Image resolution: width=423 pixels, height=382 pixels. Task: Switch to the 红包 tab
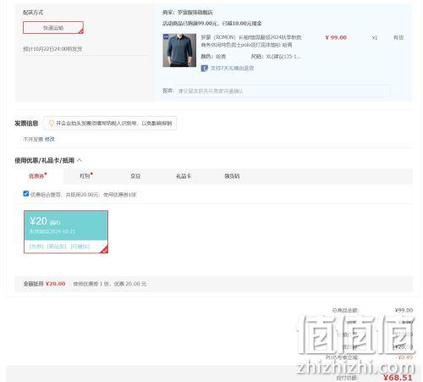pyautogui.click(x=85, y=176)
